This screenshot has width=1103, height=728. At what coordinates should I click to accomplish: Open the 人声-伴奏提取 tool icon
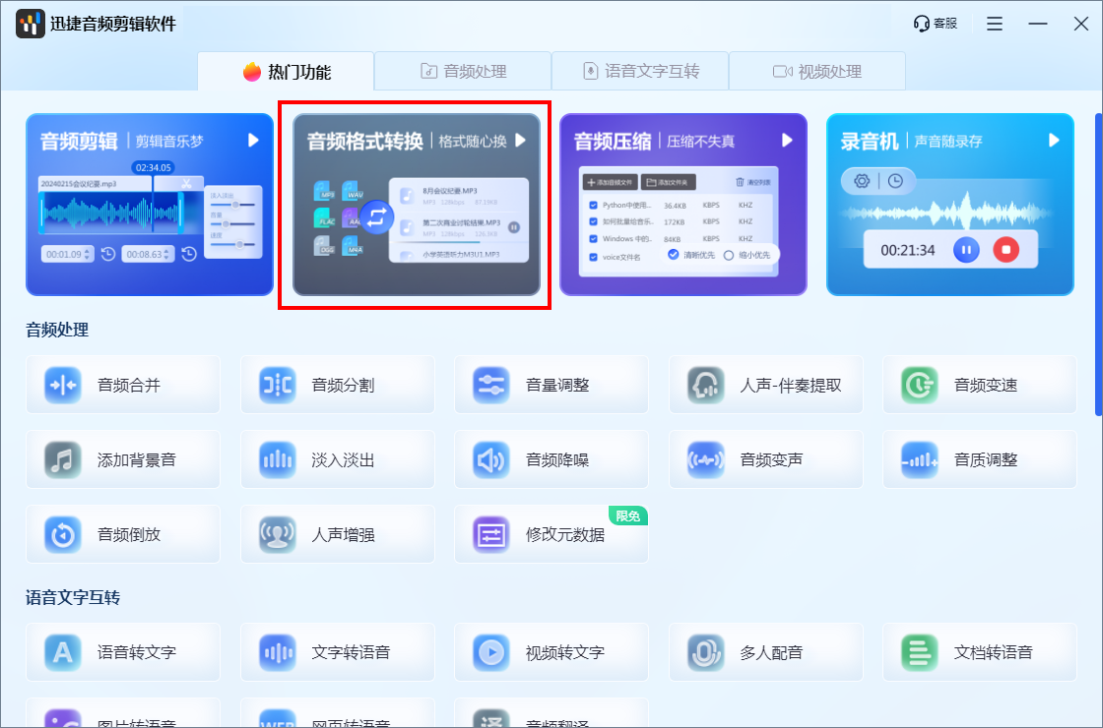click(705, 385)
